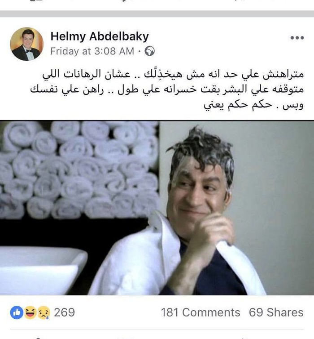Click the globe public privacy icon
314x339 pixels.
[x=149, y=51]
